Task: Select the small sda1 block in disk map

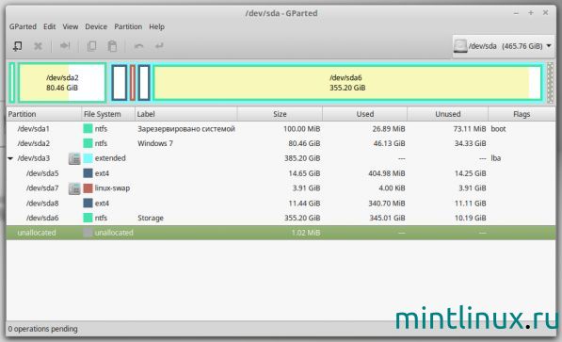Action: pyautogui.click(x=12, y=83)
